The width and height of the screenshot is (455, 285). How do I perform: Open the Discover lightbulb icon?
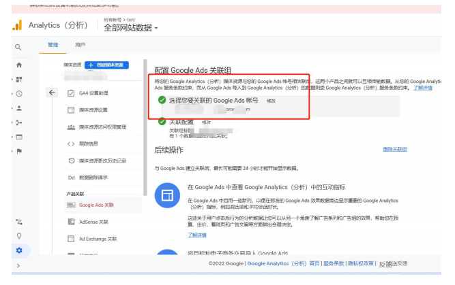tap(19, 236)
